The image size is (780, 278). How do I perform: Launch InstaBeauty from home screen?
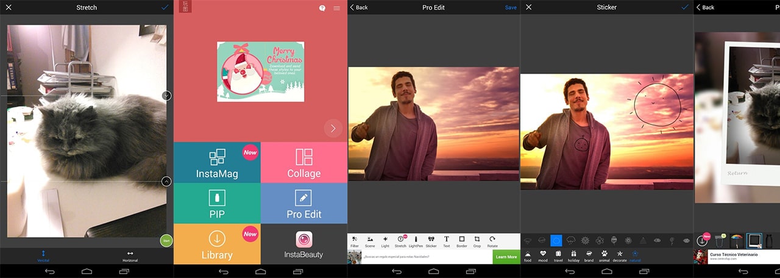tap(304, 244)
